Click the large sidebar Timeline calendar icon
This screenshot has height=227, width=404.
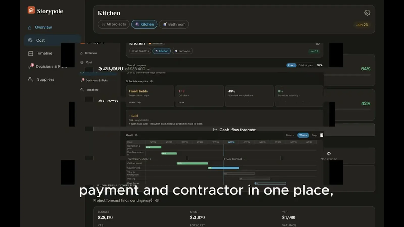[x=31, y=53]
